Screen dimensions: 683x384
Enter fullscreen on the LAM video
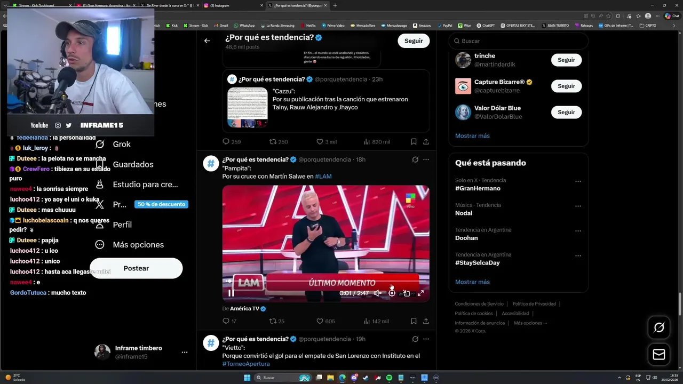pyautogui.click(x=420, y=293)
